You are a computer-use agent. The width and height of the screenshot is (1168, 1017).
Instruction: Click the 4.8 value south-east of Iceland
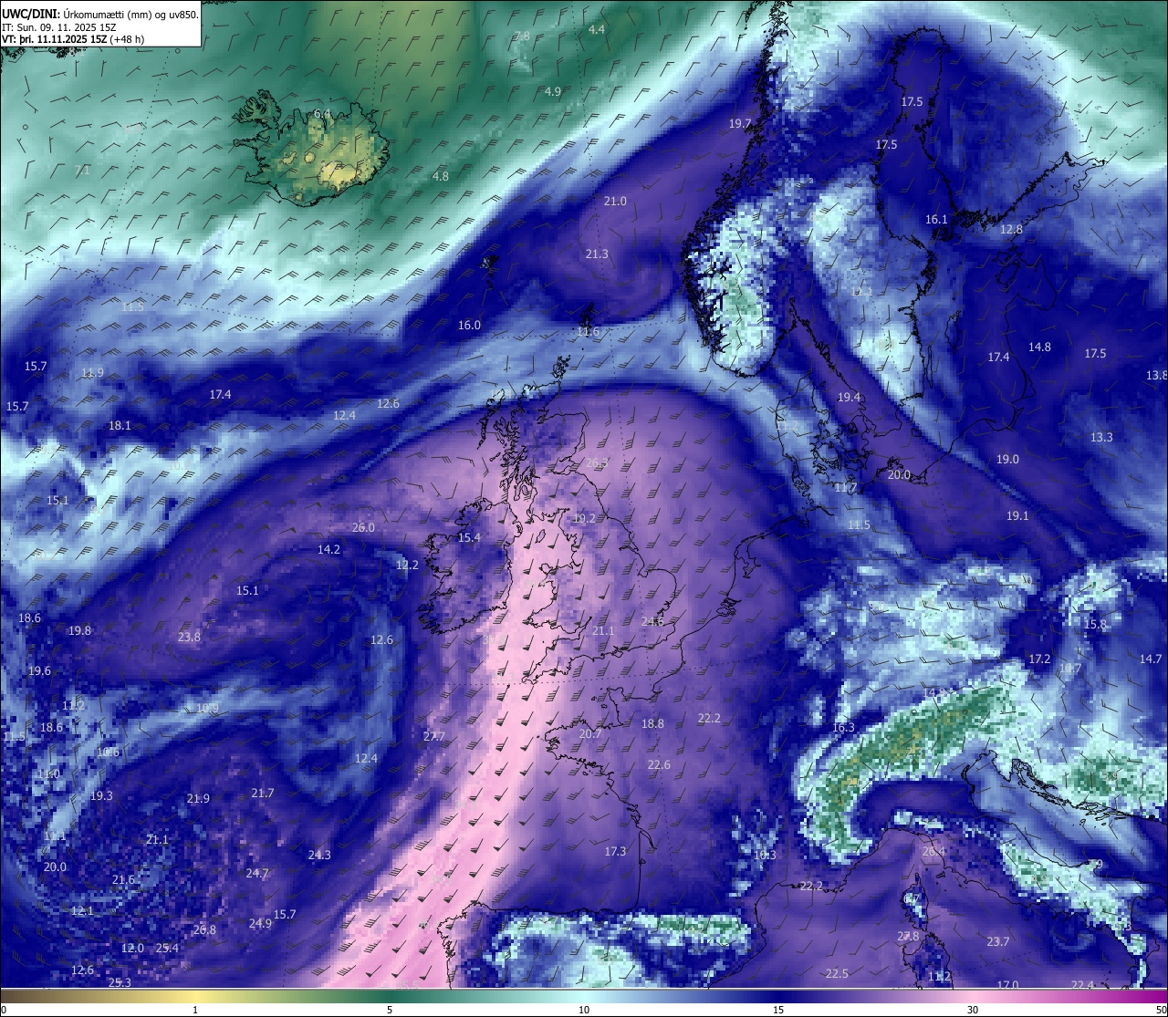coord(440,177)
